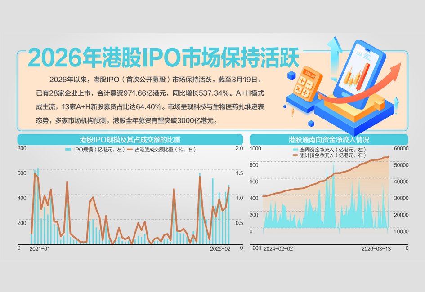The height and width of the screenshot is (292, 425).
Task: Click the orange line marker for 累计资金净流入
Action: [295, 155]
